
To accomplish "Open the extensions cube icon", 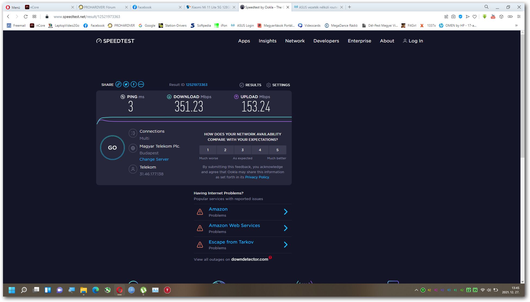I will click(x=501, y=17).
